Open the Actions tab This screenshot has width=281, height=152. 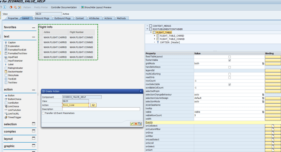(108, 18)
